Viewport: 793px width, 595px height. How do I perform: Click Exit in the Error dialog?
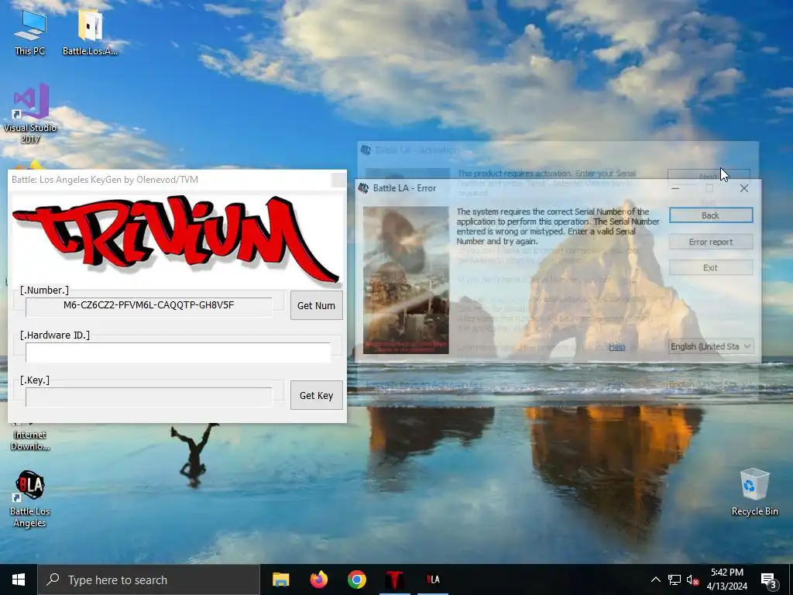pyautogui.click(x=711, y=267)
